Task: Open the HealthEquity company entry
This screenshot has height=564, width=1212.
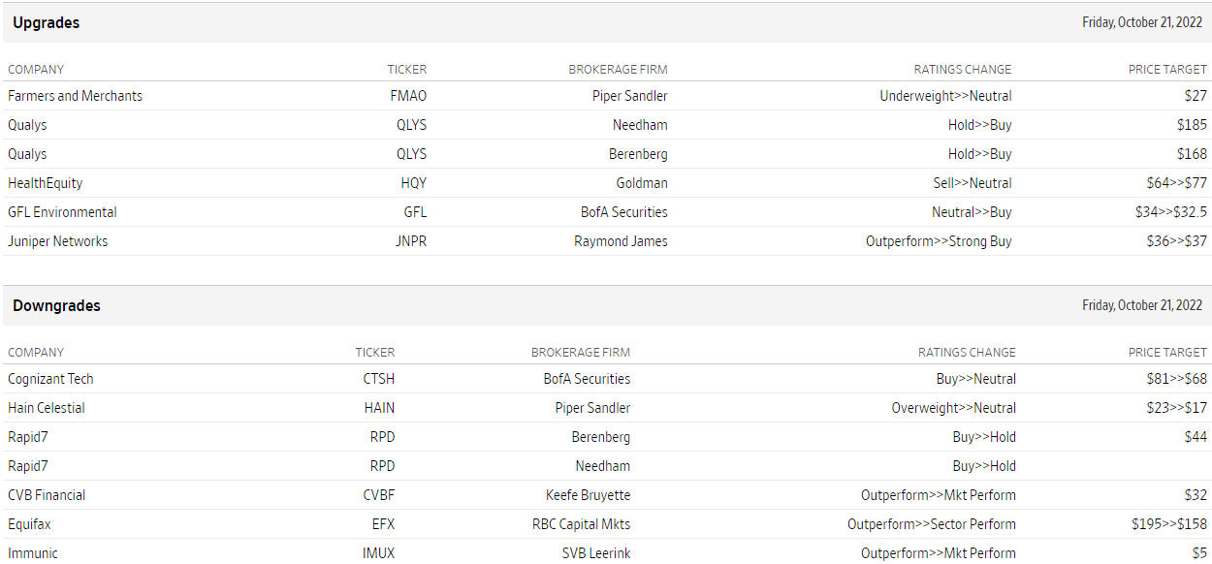Action: tap(46, 183)
